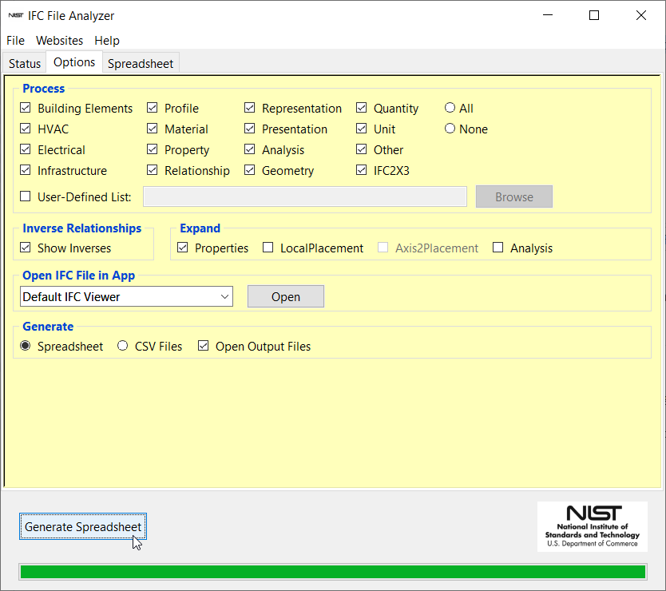The height and width of the screenshot is (591, 666).
Task: Uncheck the Building Elements process option
Action: pyautogui.click(x=26, y=108)
